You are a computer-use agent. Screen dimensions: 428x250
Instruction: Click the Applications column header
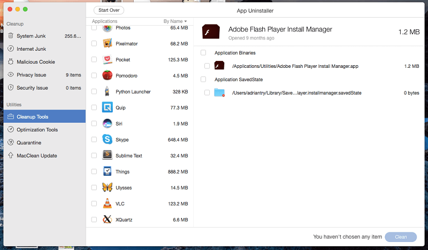pyautogui.click(x=104, y=21)
